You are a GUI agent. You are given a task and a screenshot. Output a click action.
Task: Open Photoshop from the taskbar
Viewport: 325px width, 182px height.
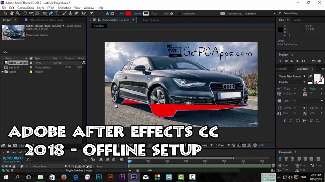99,177
